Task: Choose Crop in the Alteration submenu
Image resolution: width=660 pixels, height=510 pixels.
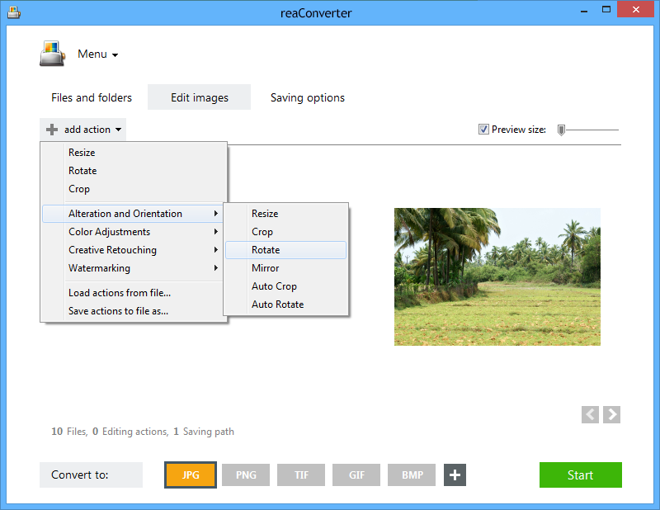Action: pyautogui.click(x=285, y=232)
